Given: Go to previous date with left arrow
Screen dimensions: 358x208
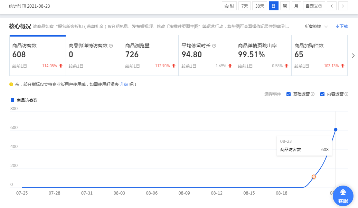Looking at the screenshot, I should [x=331, y=6].
